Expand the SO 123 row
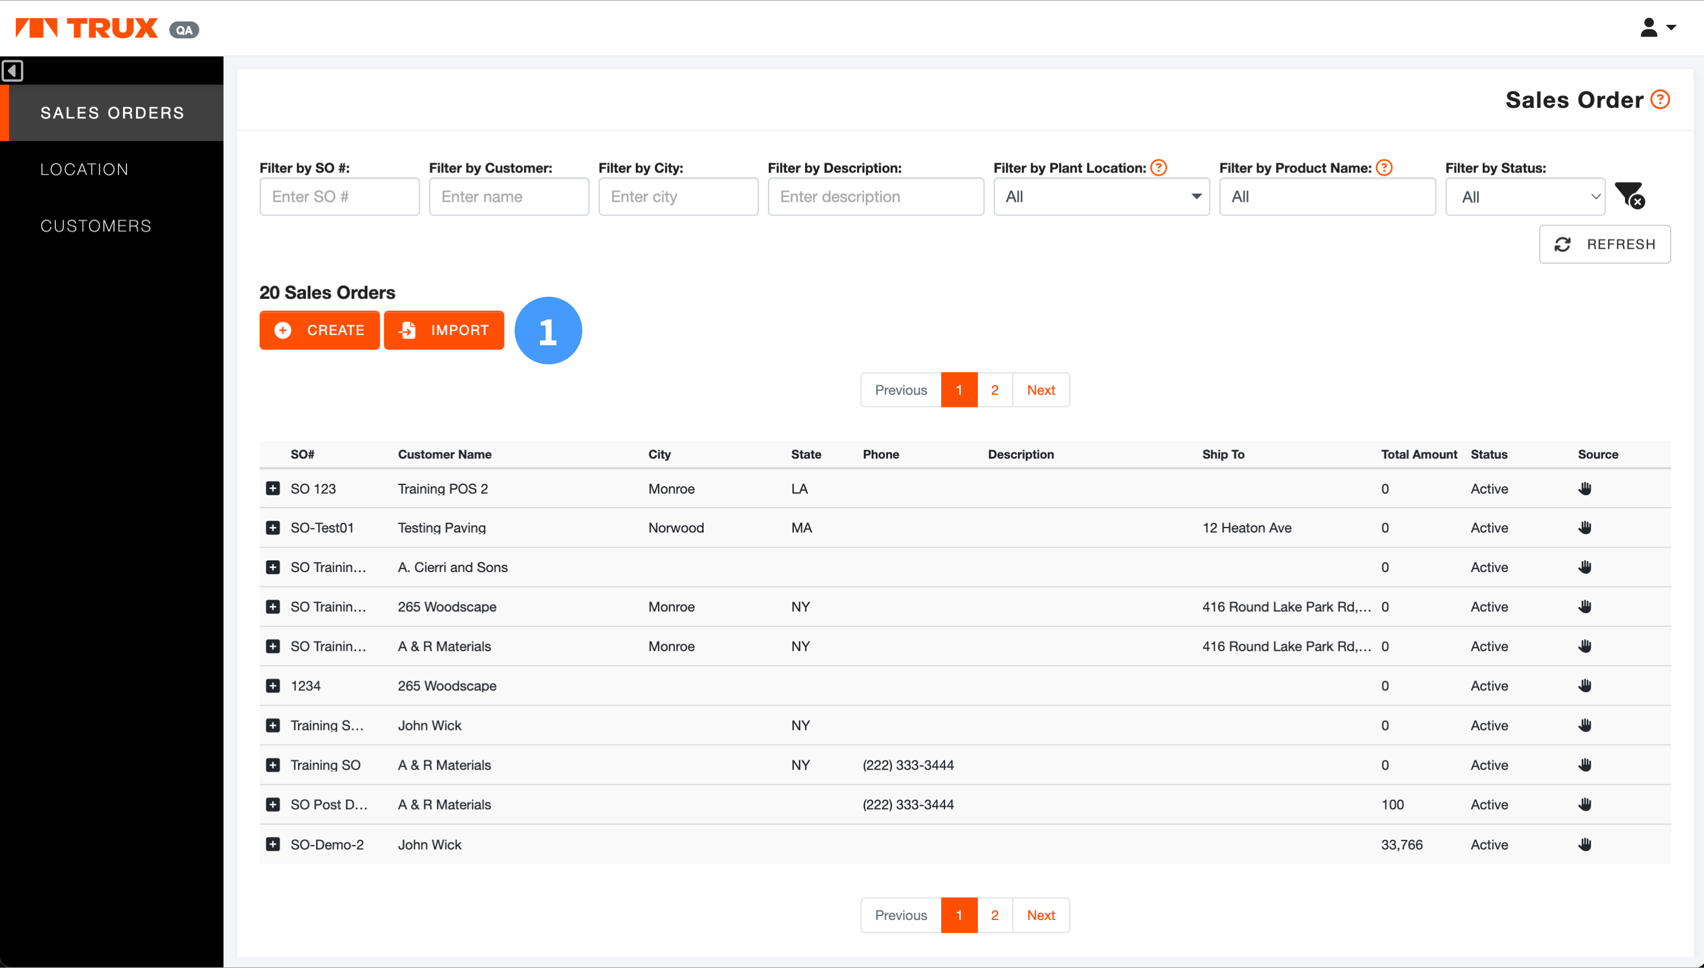The height and width of the screenshot is (968, 1704). point(273,489)
